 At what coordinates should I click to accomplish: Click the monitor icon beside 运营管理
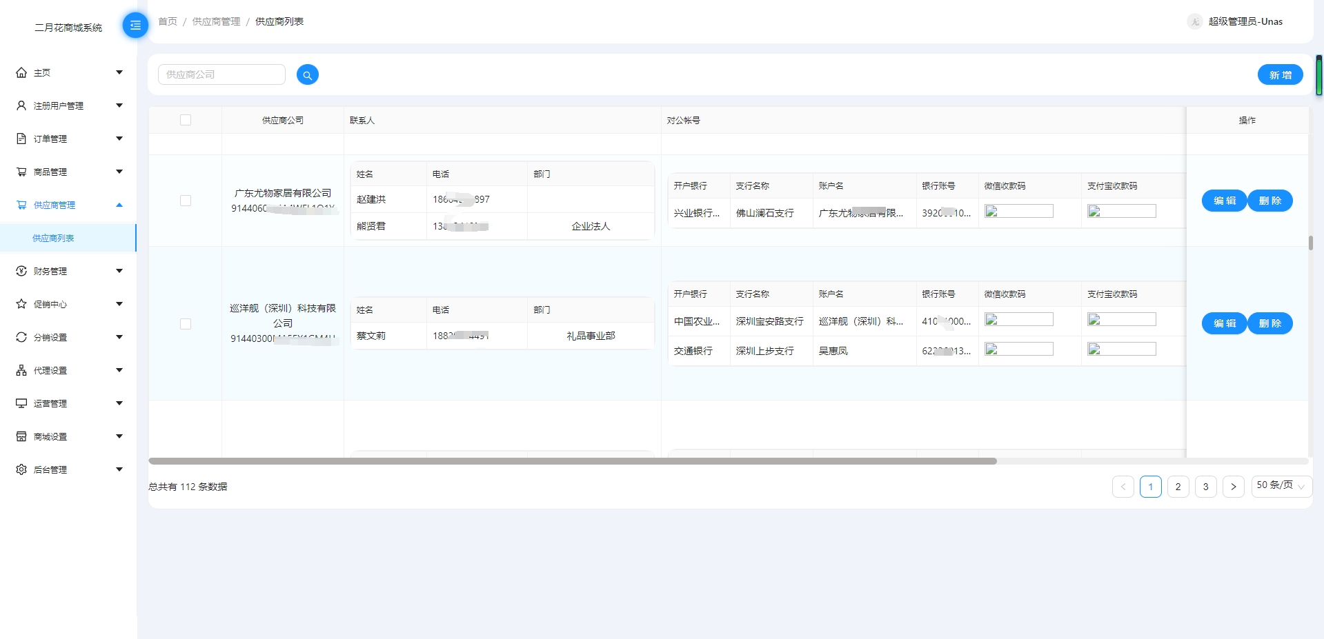pos(21,403)
